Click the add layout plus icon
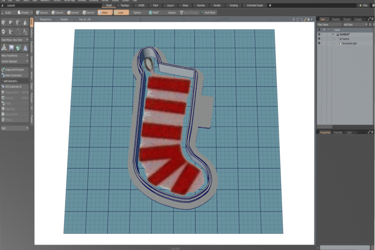The image size is (375, 250). click(270, 6)
